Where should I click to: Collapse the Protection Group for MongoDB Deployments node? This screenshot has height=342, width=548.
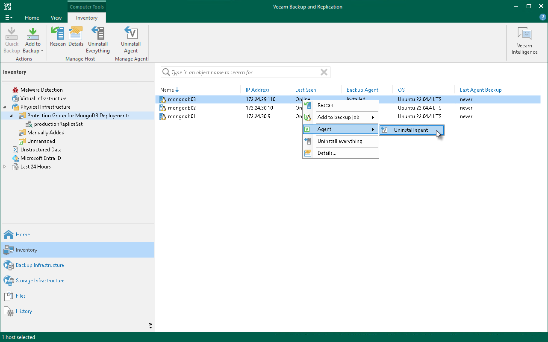(x=12, y=116)
